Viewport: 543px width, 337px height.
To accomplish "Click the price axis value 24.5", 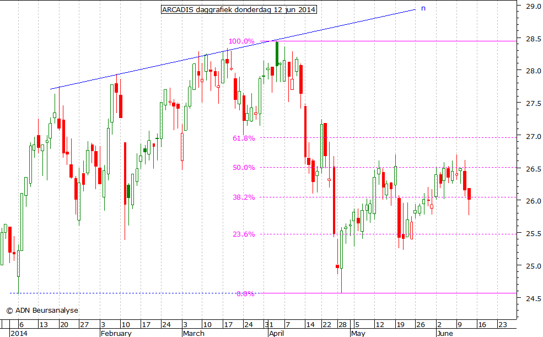I will tap(533, 298).
